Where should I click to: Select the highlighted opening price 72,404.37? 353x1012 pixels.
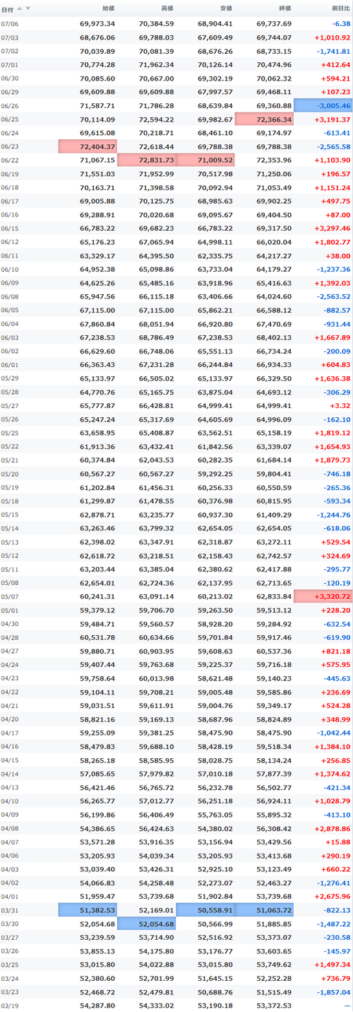pyautogui.click(x=88, y=146)
